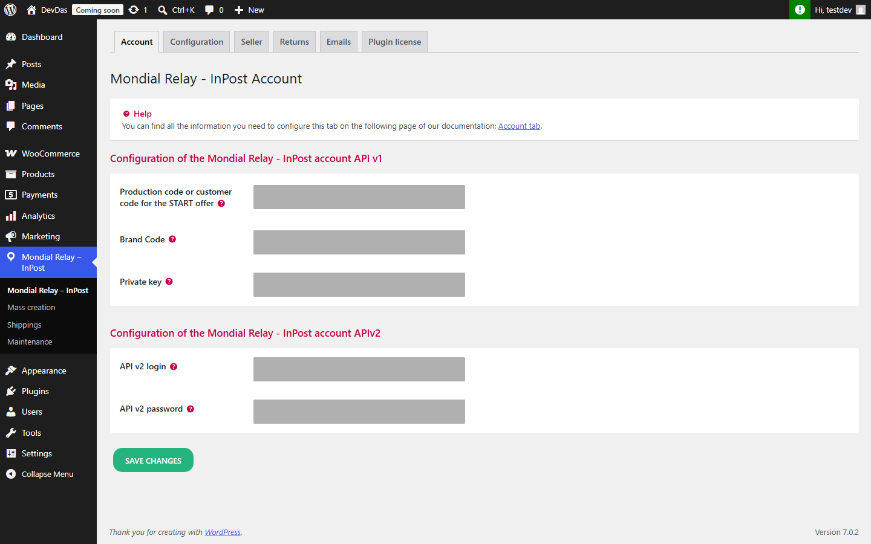
Task: Click the plus New icon in admin bar
Action: click(x=239, y=10)
